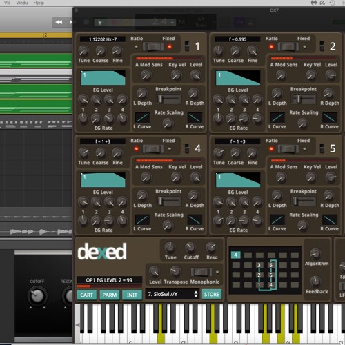
Task: Click the algorithm 4 routing display
Action: [265, 270]
